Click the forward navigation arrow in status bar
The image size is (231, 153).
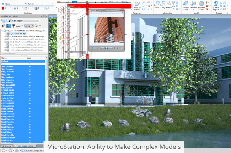tap(10, 151)
